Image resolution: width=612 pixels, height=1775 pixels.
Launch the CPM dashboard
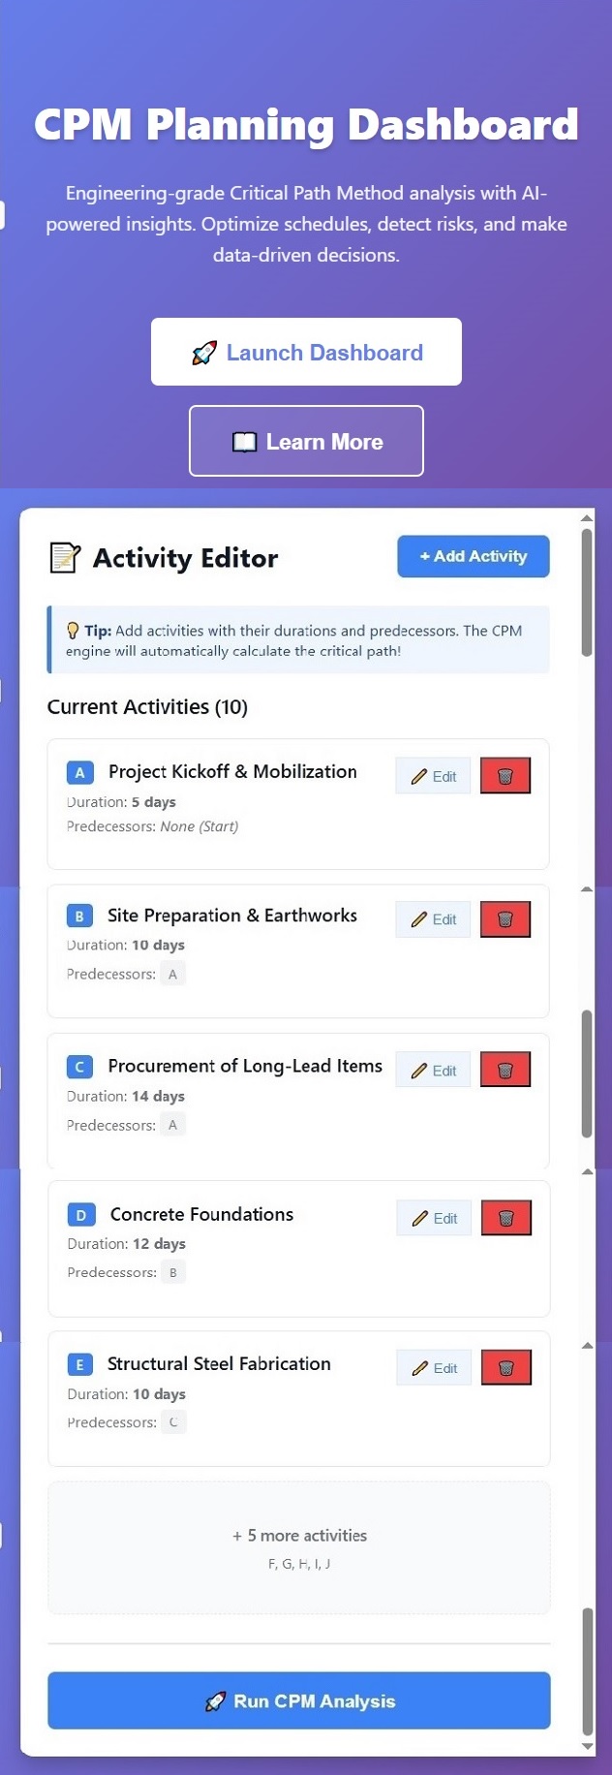[306, 353]
